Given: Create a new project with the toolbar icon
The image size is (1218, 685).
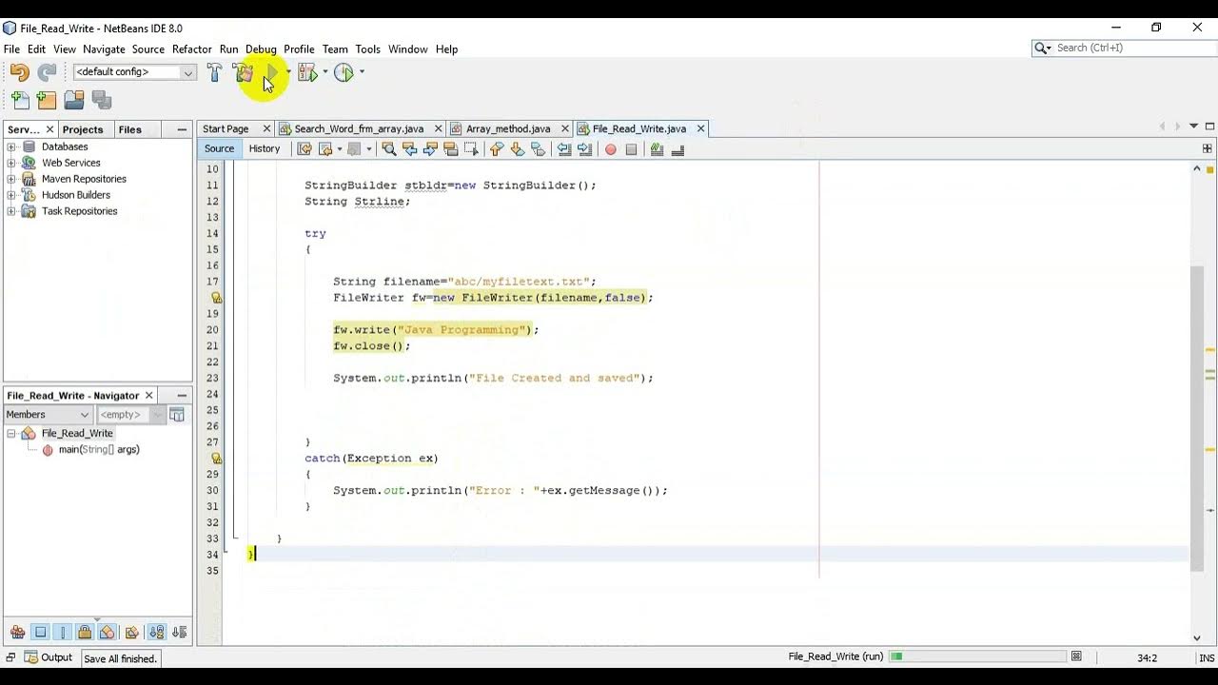Looking at the screenshot, I should (x=47, y=100).
